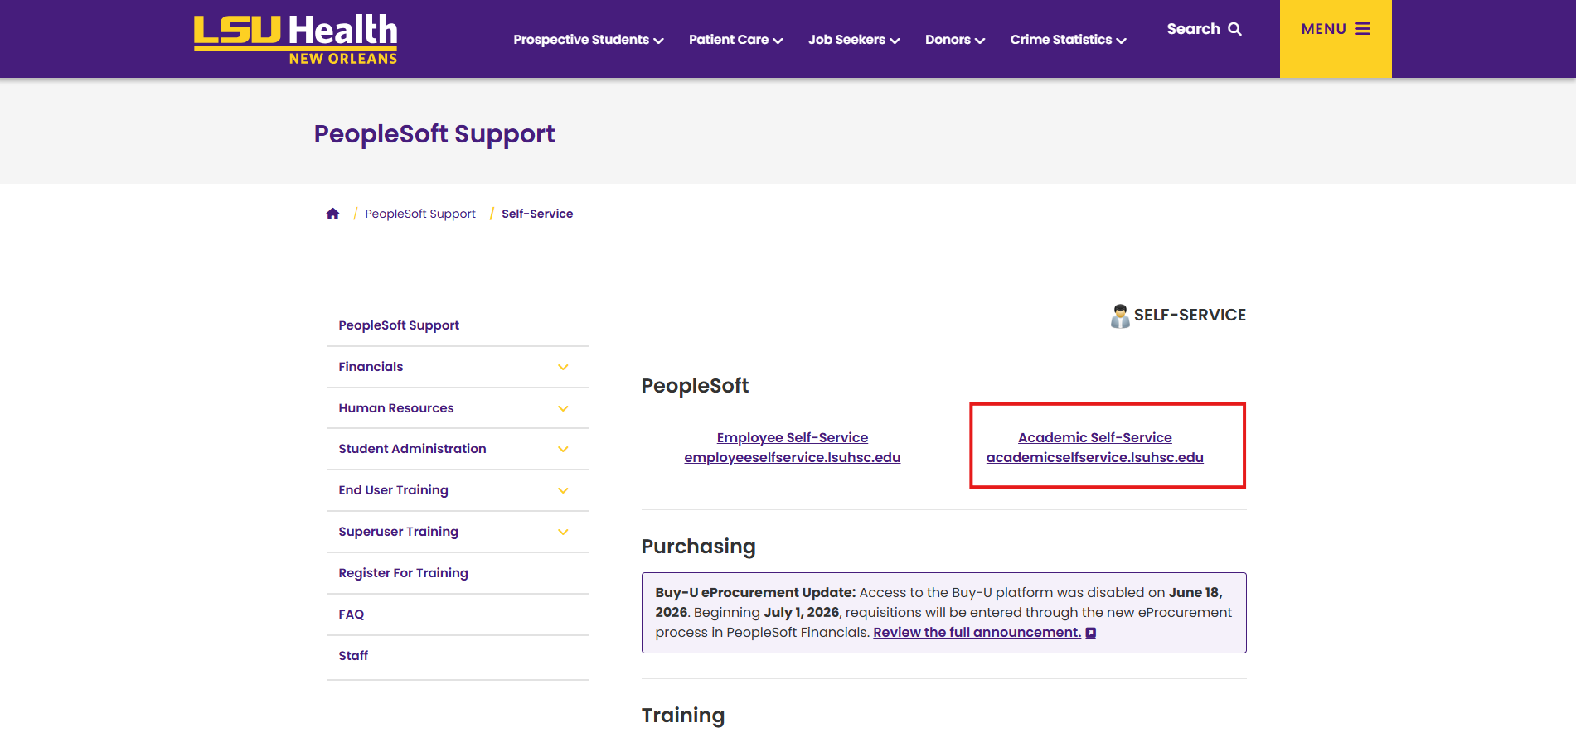This screenshot has width=1576, height=747.
Task: Click the SELF-SERVICE heading text
Action: [x=1190, y=316]
